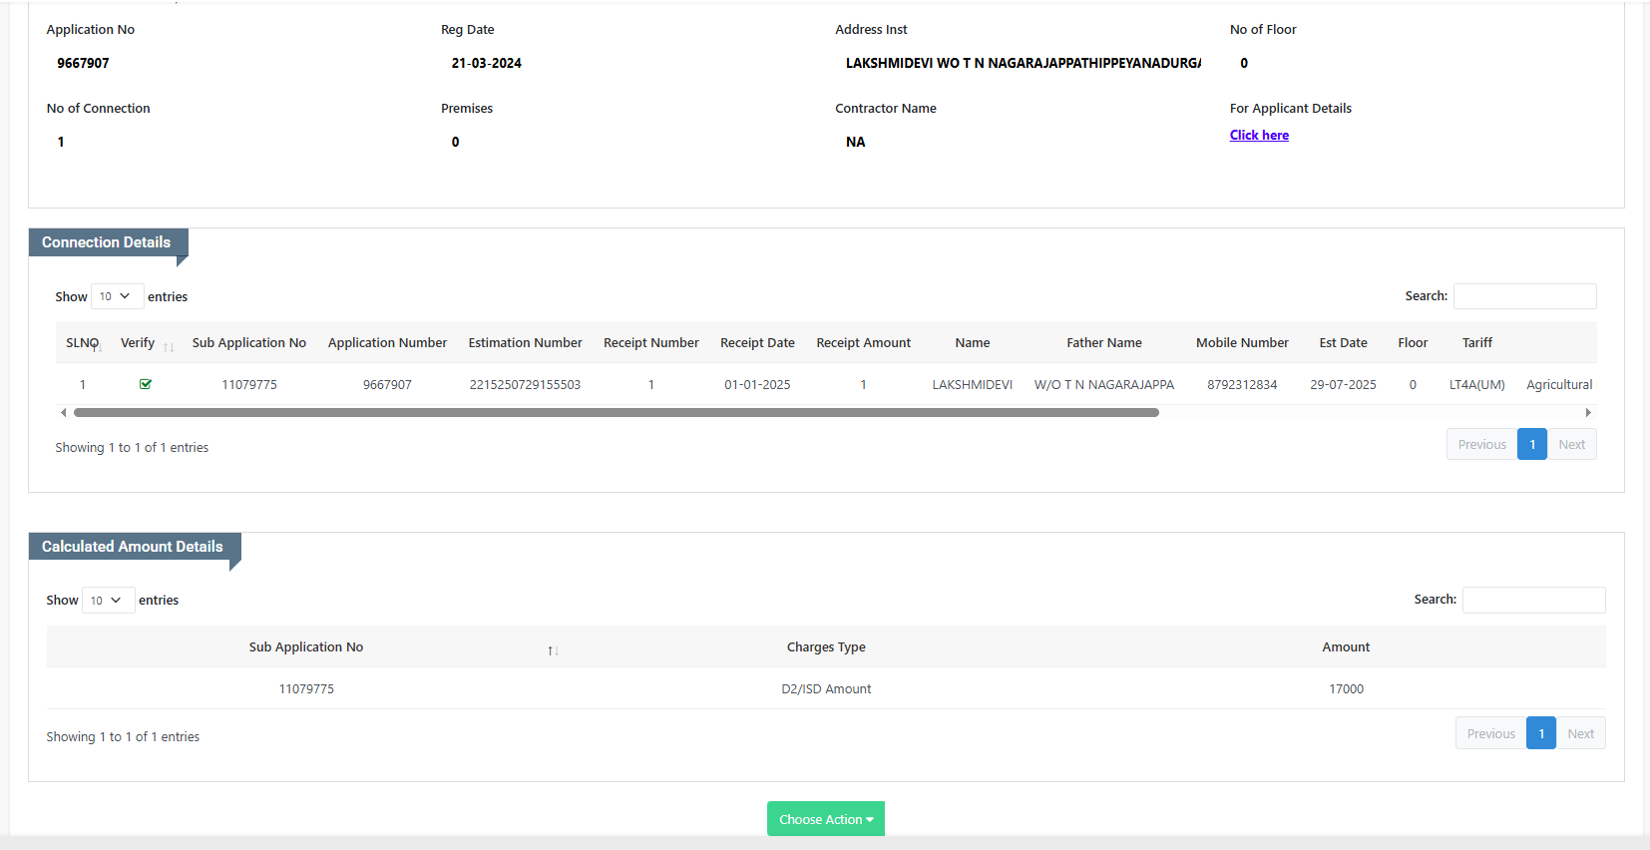Sort by the Receipt Number column

651,342
